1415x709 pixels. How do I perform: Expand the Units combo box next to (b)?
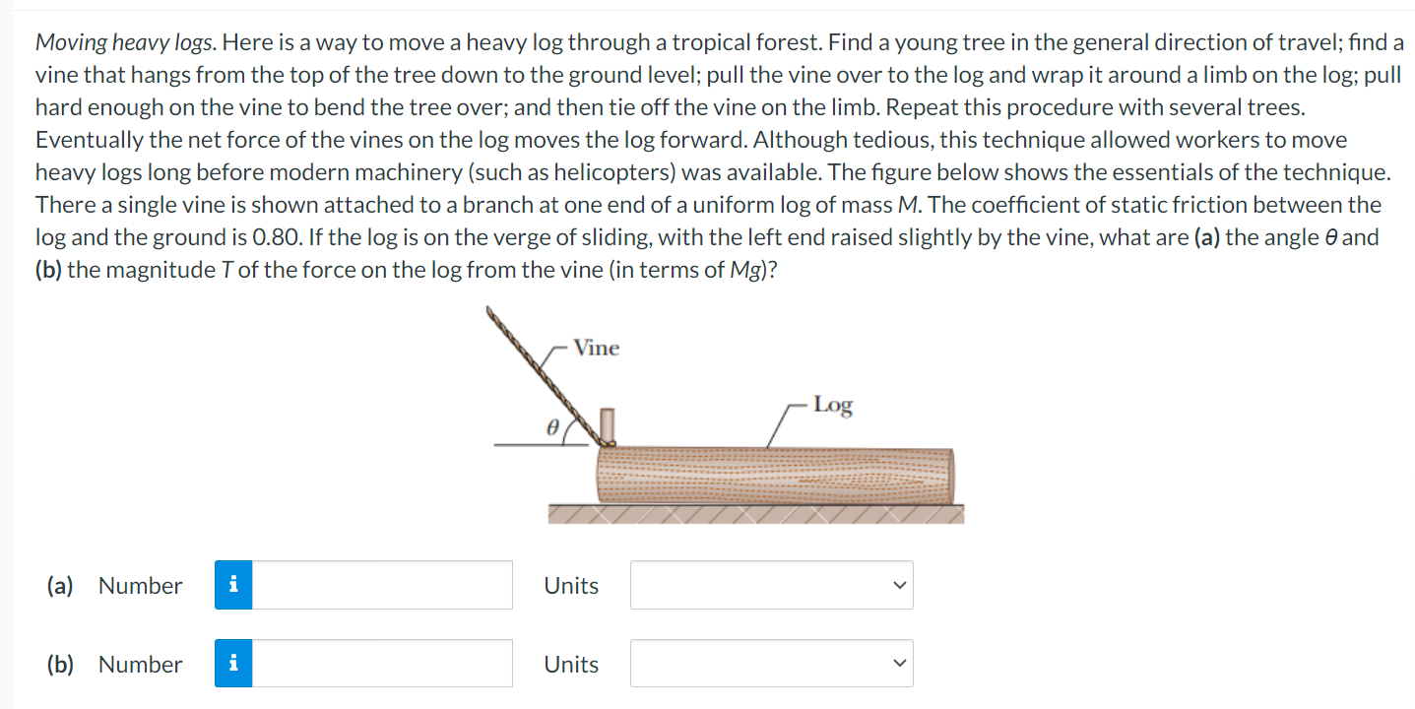[x=771, y=663]
